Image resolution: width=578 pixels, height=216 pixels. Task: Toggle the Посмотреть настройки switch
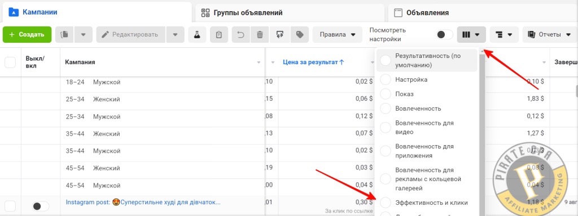click(445, 34)
